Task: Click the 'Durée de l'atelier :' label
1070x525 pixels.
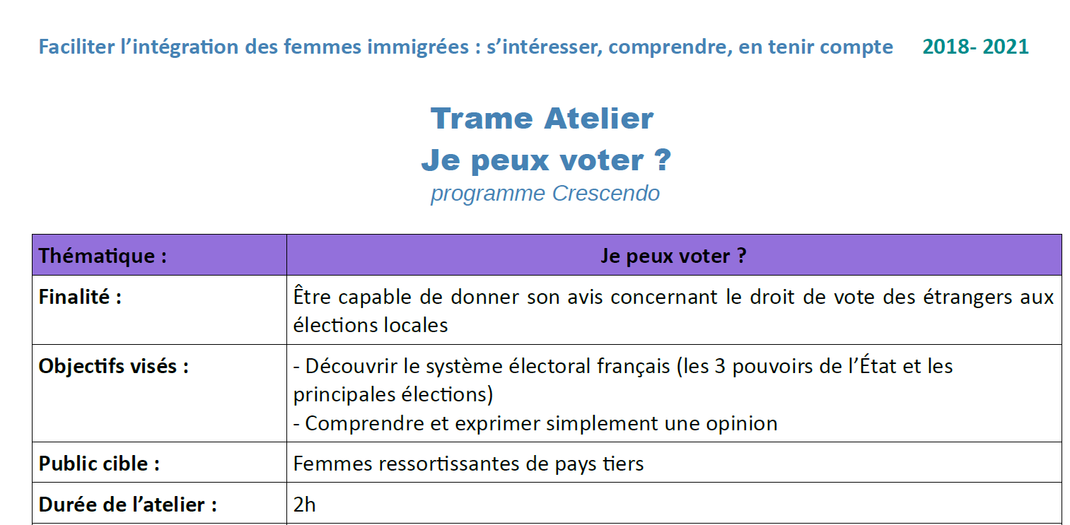Action: [127, 505]
